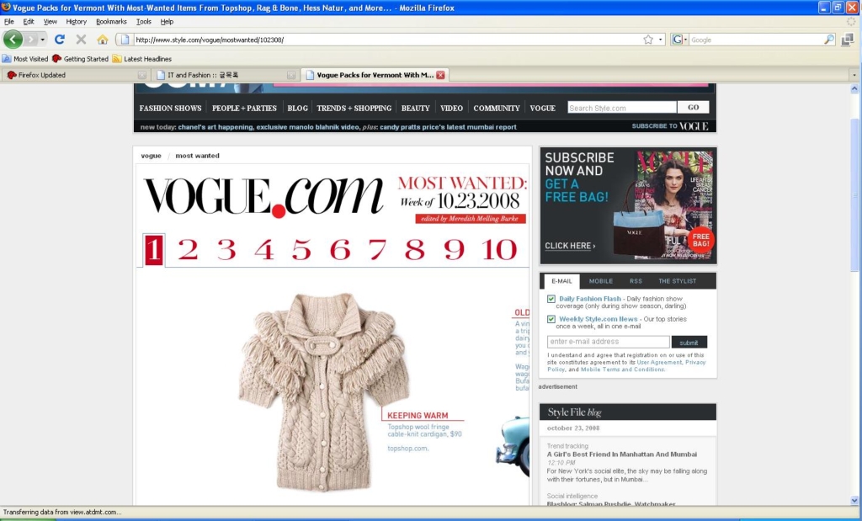The height and width of the screenshot is (521, 862).
Task: Click the cable-knit cardigan product image
Action: coord(324,391)
